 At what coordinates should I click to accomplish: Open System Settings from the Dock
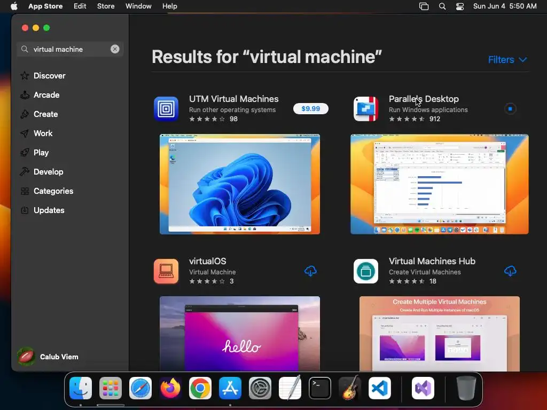[260, 388]
